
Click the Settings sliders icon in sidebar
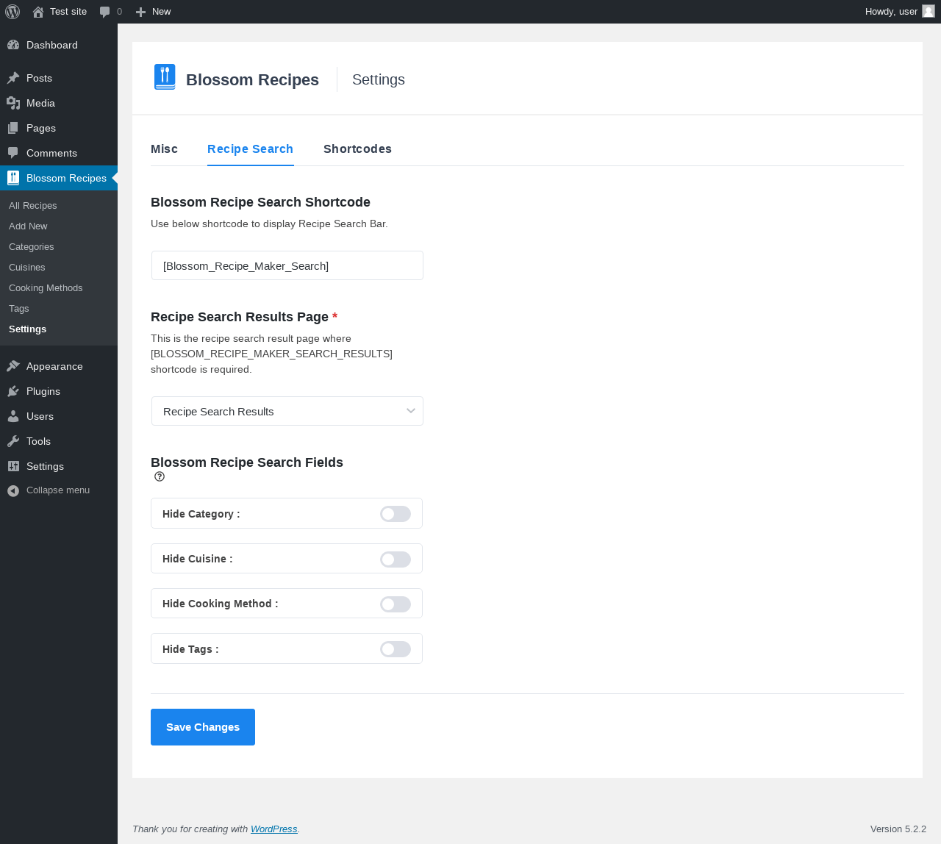click(x=13, y=466)
